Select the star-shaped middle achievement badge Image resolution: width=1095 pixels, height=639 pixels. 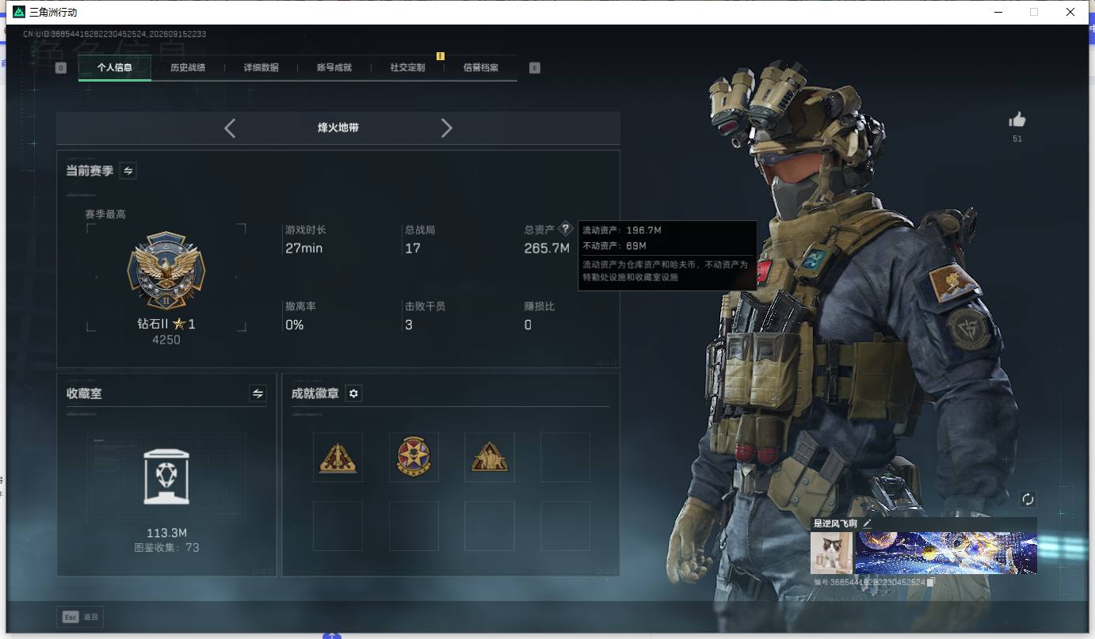(x=414, y=458)
